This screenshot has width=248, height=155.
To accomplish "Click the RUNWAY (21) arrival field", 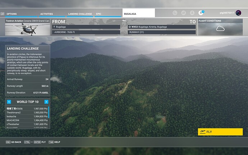I will click(162, 32).
